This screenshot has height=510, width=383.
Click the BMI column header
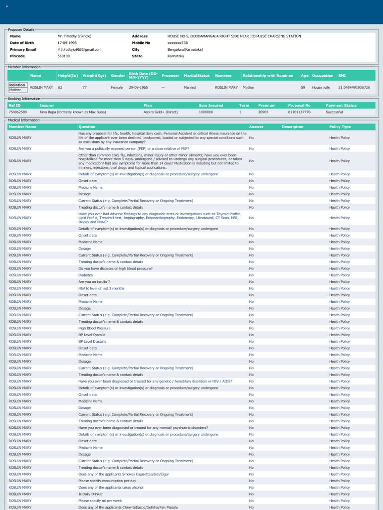(x=342, y=76)
